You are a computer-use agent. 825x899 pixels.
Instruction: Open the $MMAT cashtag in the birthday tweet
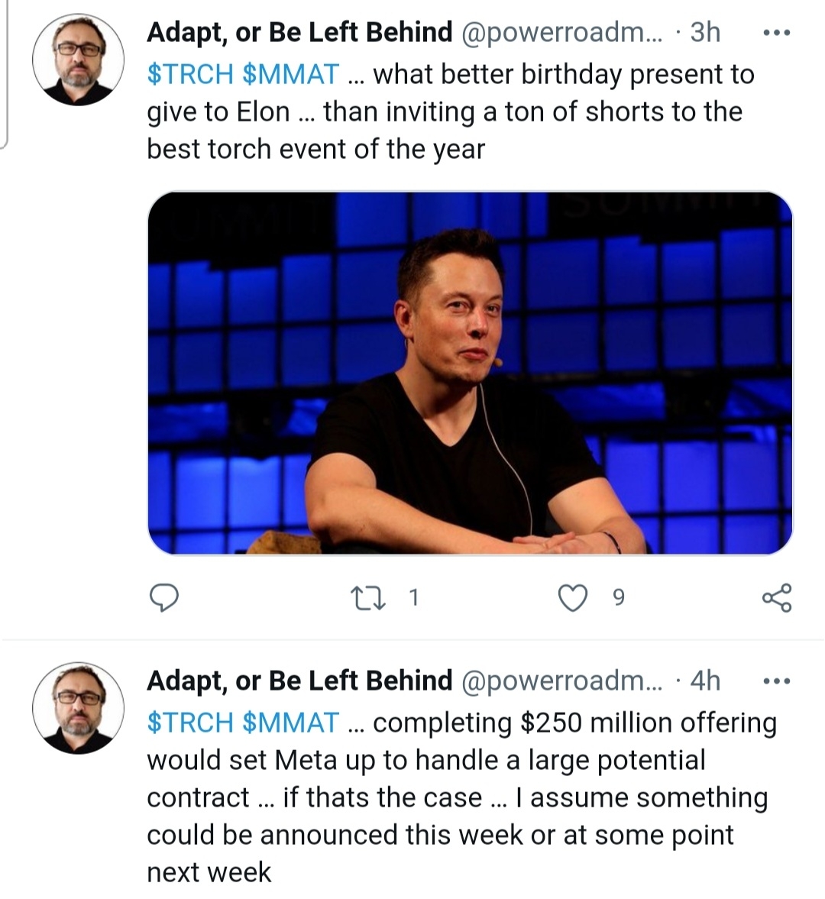point(290,75)
